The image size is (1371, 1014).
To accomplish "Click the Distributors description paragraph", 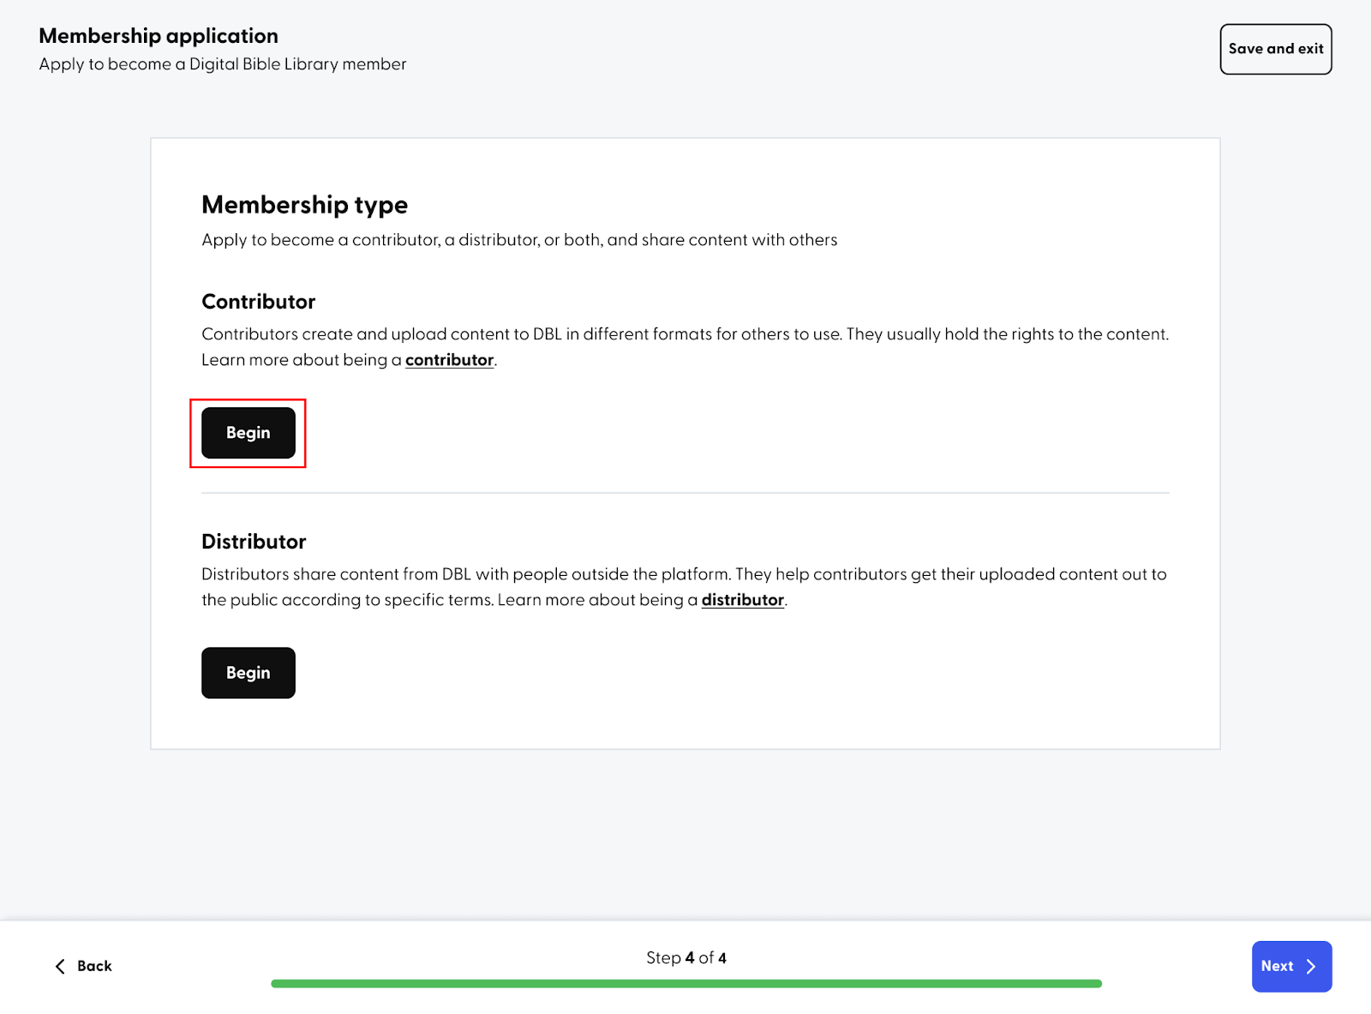I will pyautogui.click(x=685, y=587).
